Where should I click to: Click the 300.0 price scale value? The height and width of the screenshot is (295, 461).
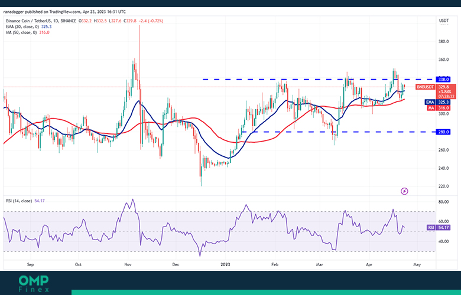[x=444, y=114]
